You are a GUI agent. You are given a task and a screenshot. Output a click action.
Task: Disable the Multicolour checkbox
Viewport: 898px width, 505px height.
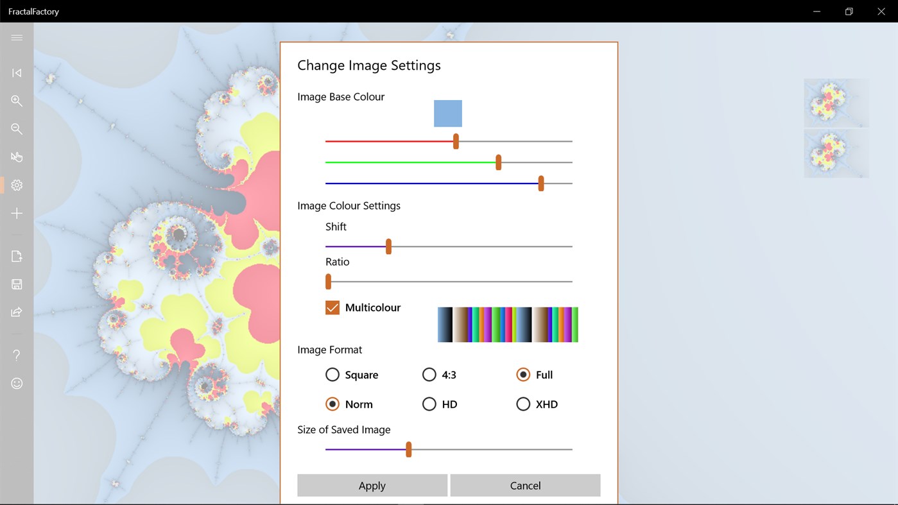coord(332,307)
